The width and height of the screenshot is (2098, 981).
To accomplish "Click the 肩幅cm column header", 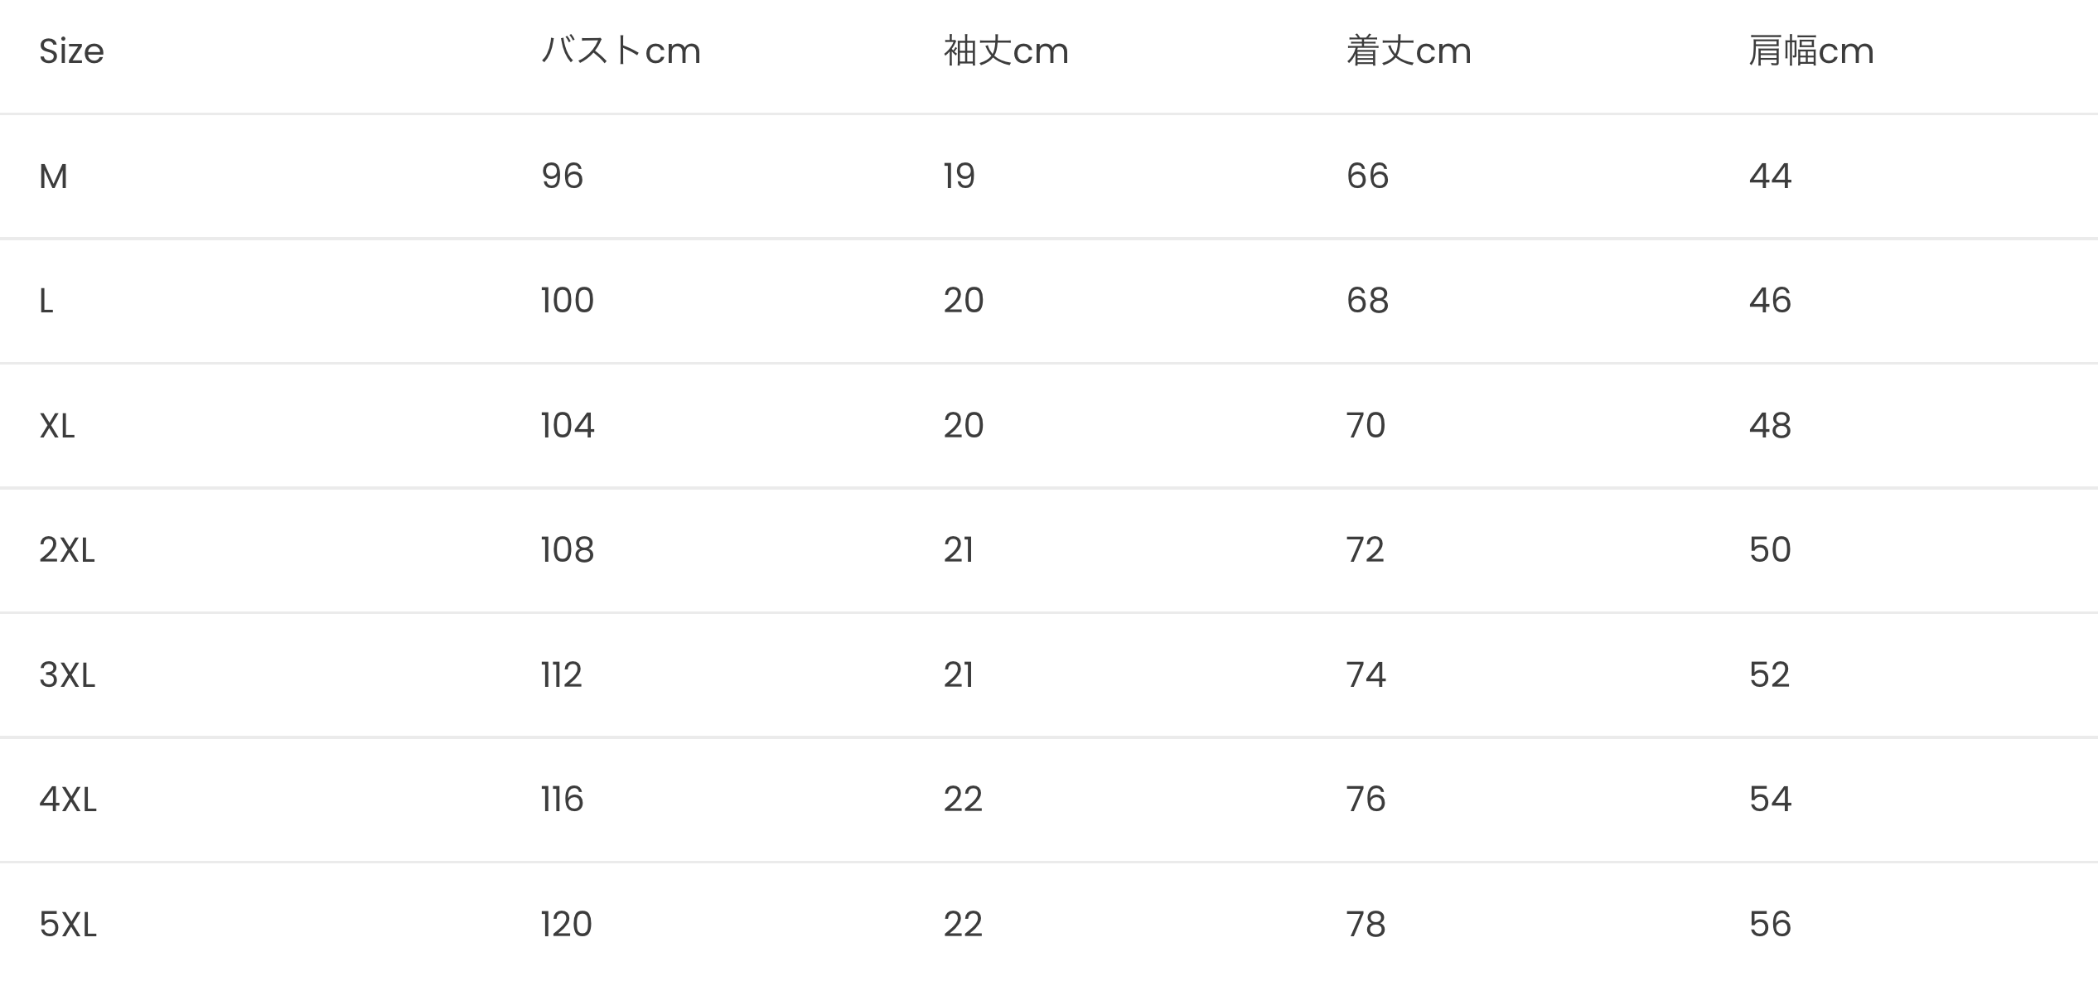I will pyautogui.click(x=1811, y=51).
